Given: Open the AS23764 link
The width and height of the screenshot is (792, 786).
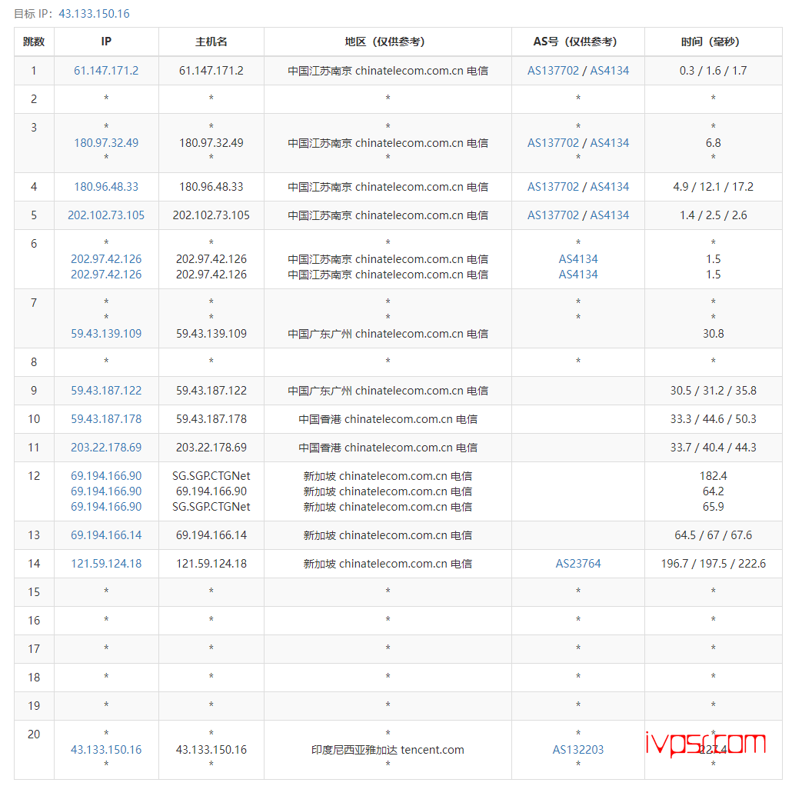Looking at the screenshot, I should 578,564.
